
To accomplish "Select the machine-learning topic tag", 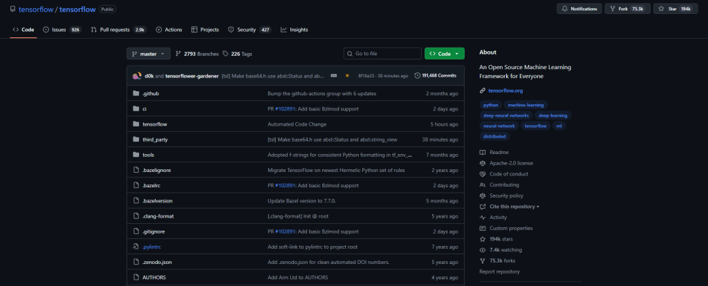I will click(525, 104).
